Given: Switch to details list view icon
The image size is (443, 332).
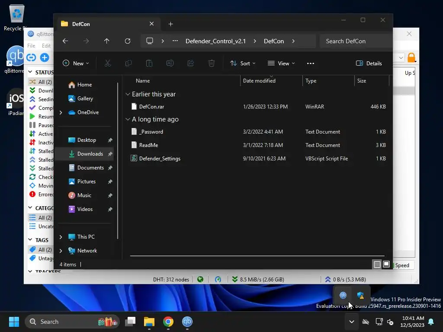Looking at the screenshot, I should pyautogui.click(x=377, y=265).
